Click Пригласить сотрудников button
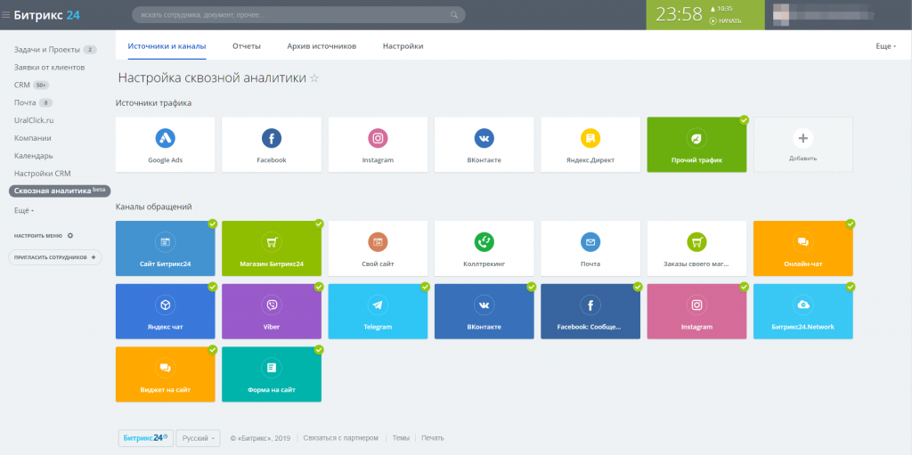The width and height of the screenshot is (912, 455). pos(55,257)
